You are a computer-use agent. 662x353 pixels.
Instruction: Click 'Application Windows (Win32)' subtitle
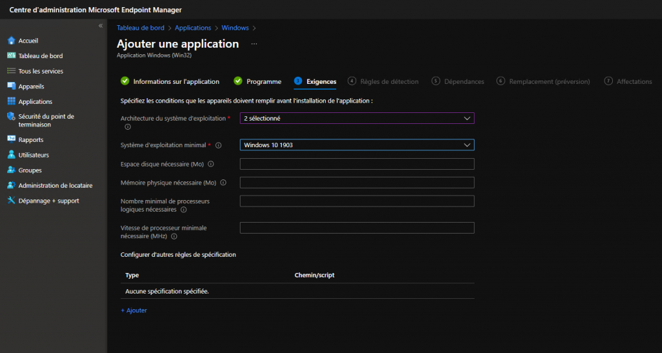click(154, 55)
